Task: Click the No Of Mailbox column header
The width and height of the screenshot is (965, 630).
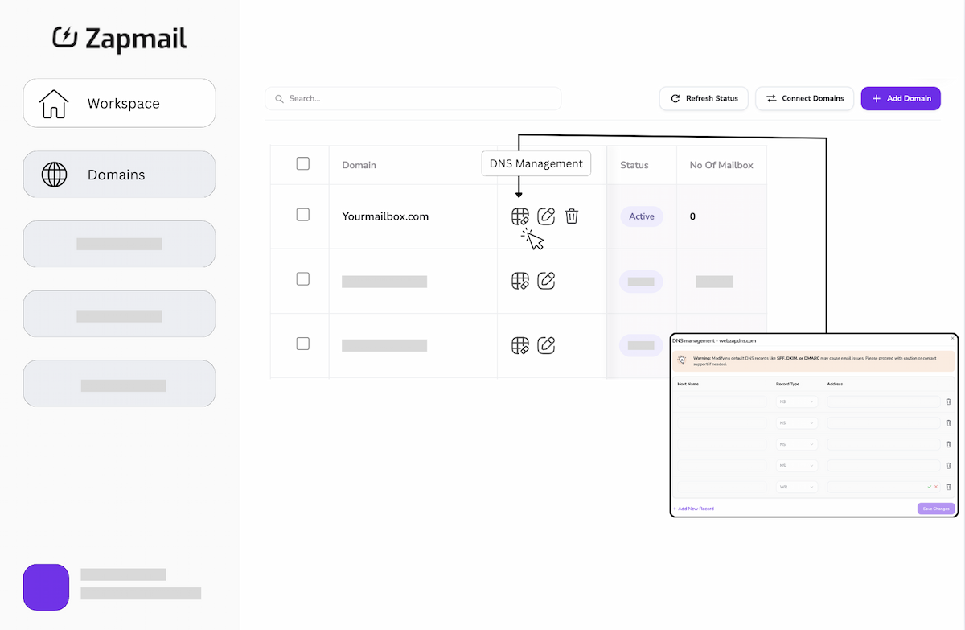Action: [721, 165]
